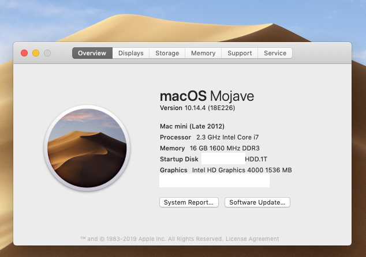Image resolution: width=366 pixels, height=257 pixels.
Task: Switch to the Overview tab
Action: click(92, 53)
